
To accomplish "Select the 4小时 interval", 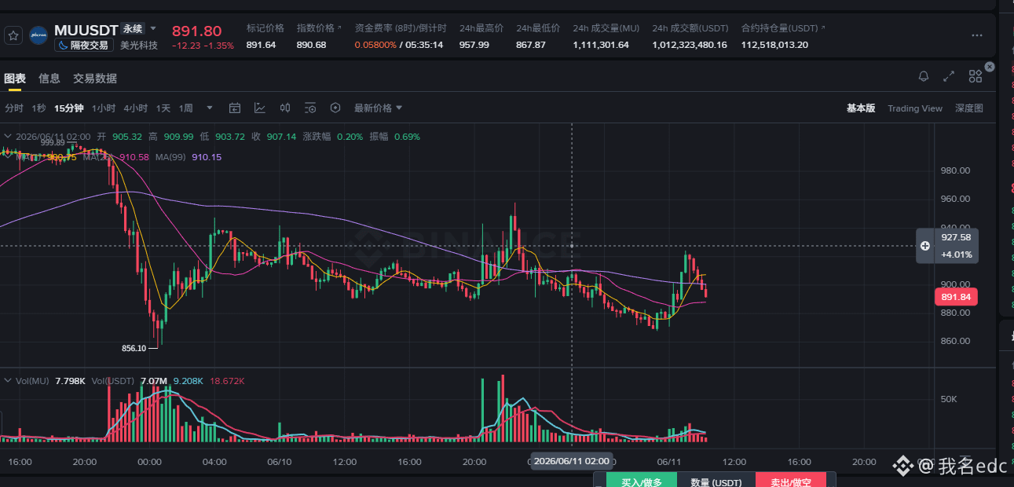I will [135, 108].
